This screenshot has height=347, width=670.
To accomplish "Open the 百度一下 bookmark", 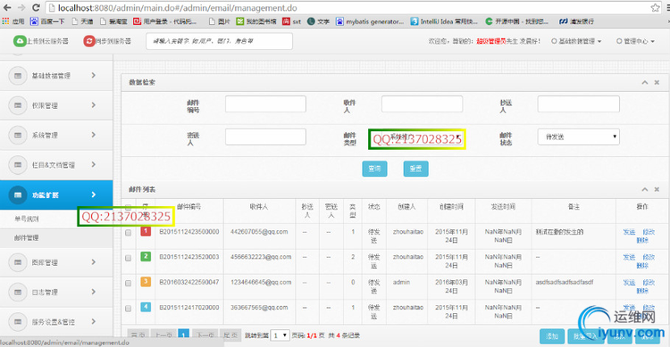I will [47, 21].
